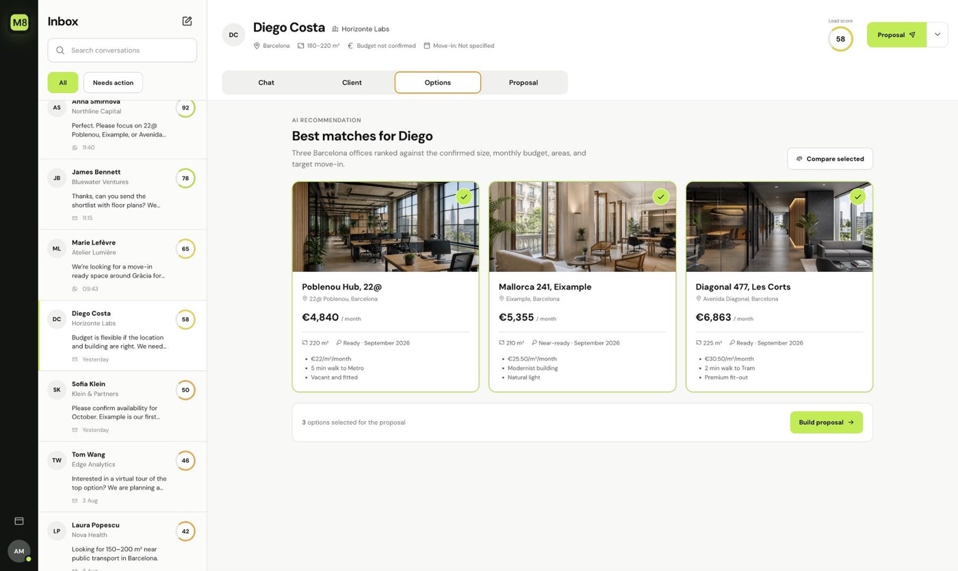
Task: Click Build proposal button
Action: 826,422
